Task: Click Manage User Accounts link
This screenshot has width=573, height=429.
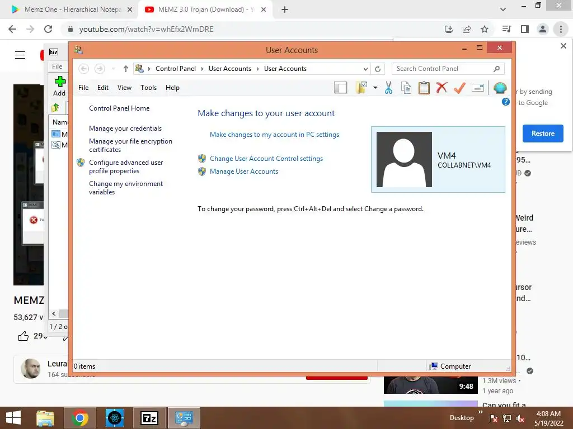Action: 244,171
